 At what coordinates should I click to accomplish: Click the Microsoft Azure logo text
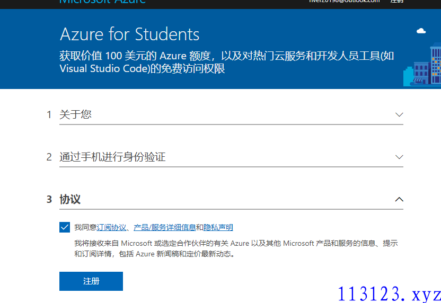pyautogui.click(x=103, y=2)
